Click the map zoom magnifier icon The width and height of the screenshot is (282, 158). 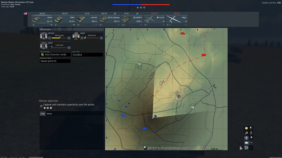pyautogui.click(x=246, y=133)
